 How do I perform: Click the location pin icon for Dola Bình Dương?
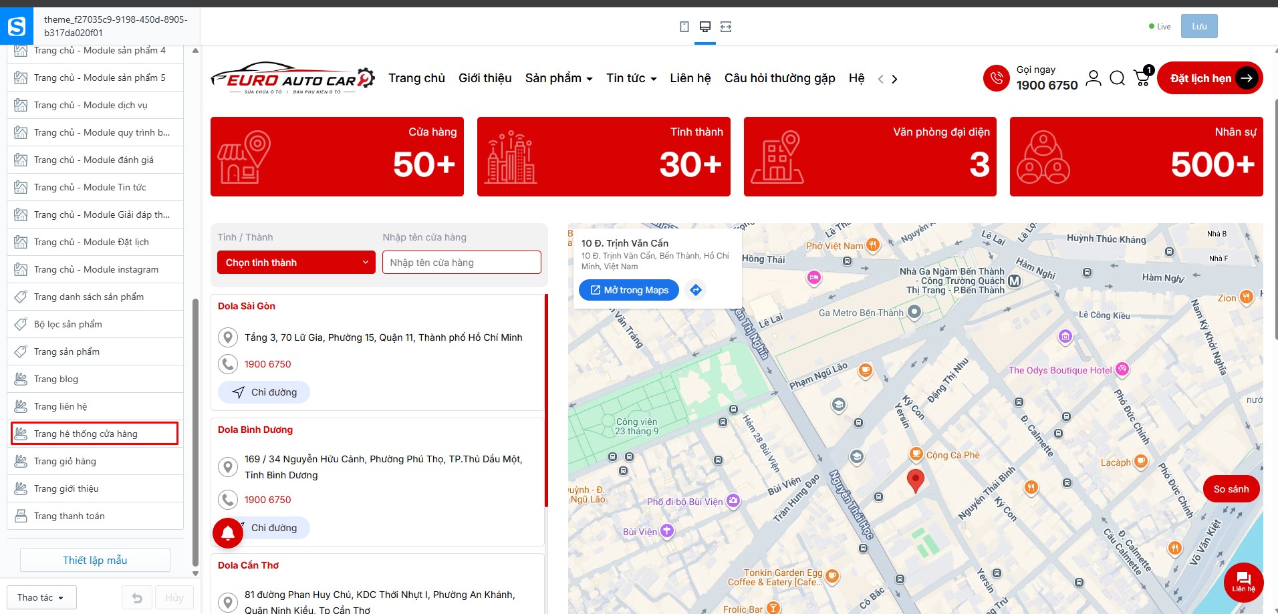[x=228, y=467]
